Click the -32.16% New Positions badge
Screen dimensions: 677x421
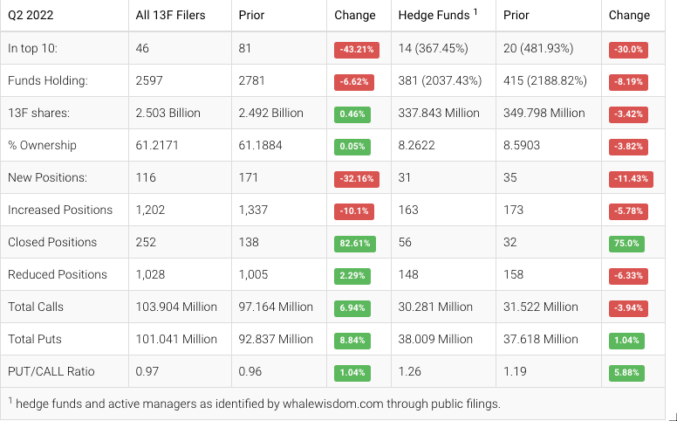[x=355, y=179]
